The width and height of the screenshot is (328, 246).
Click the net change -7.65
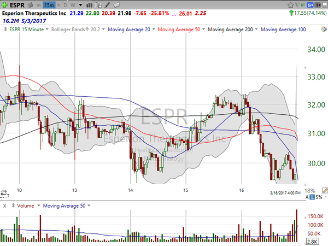point(140,13)
